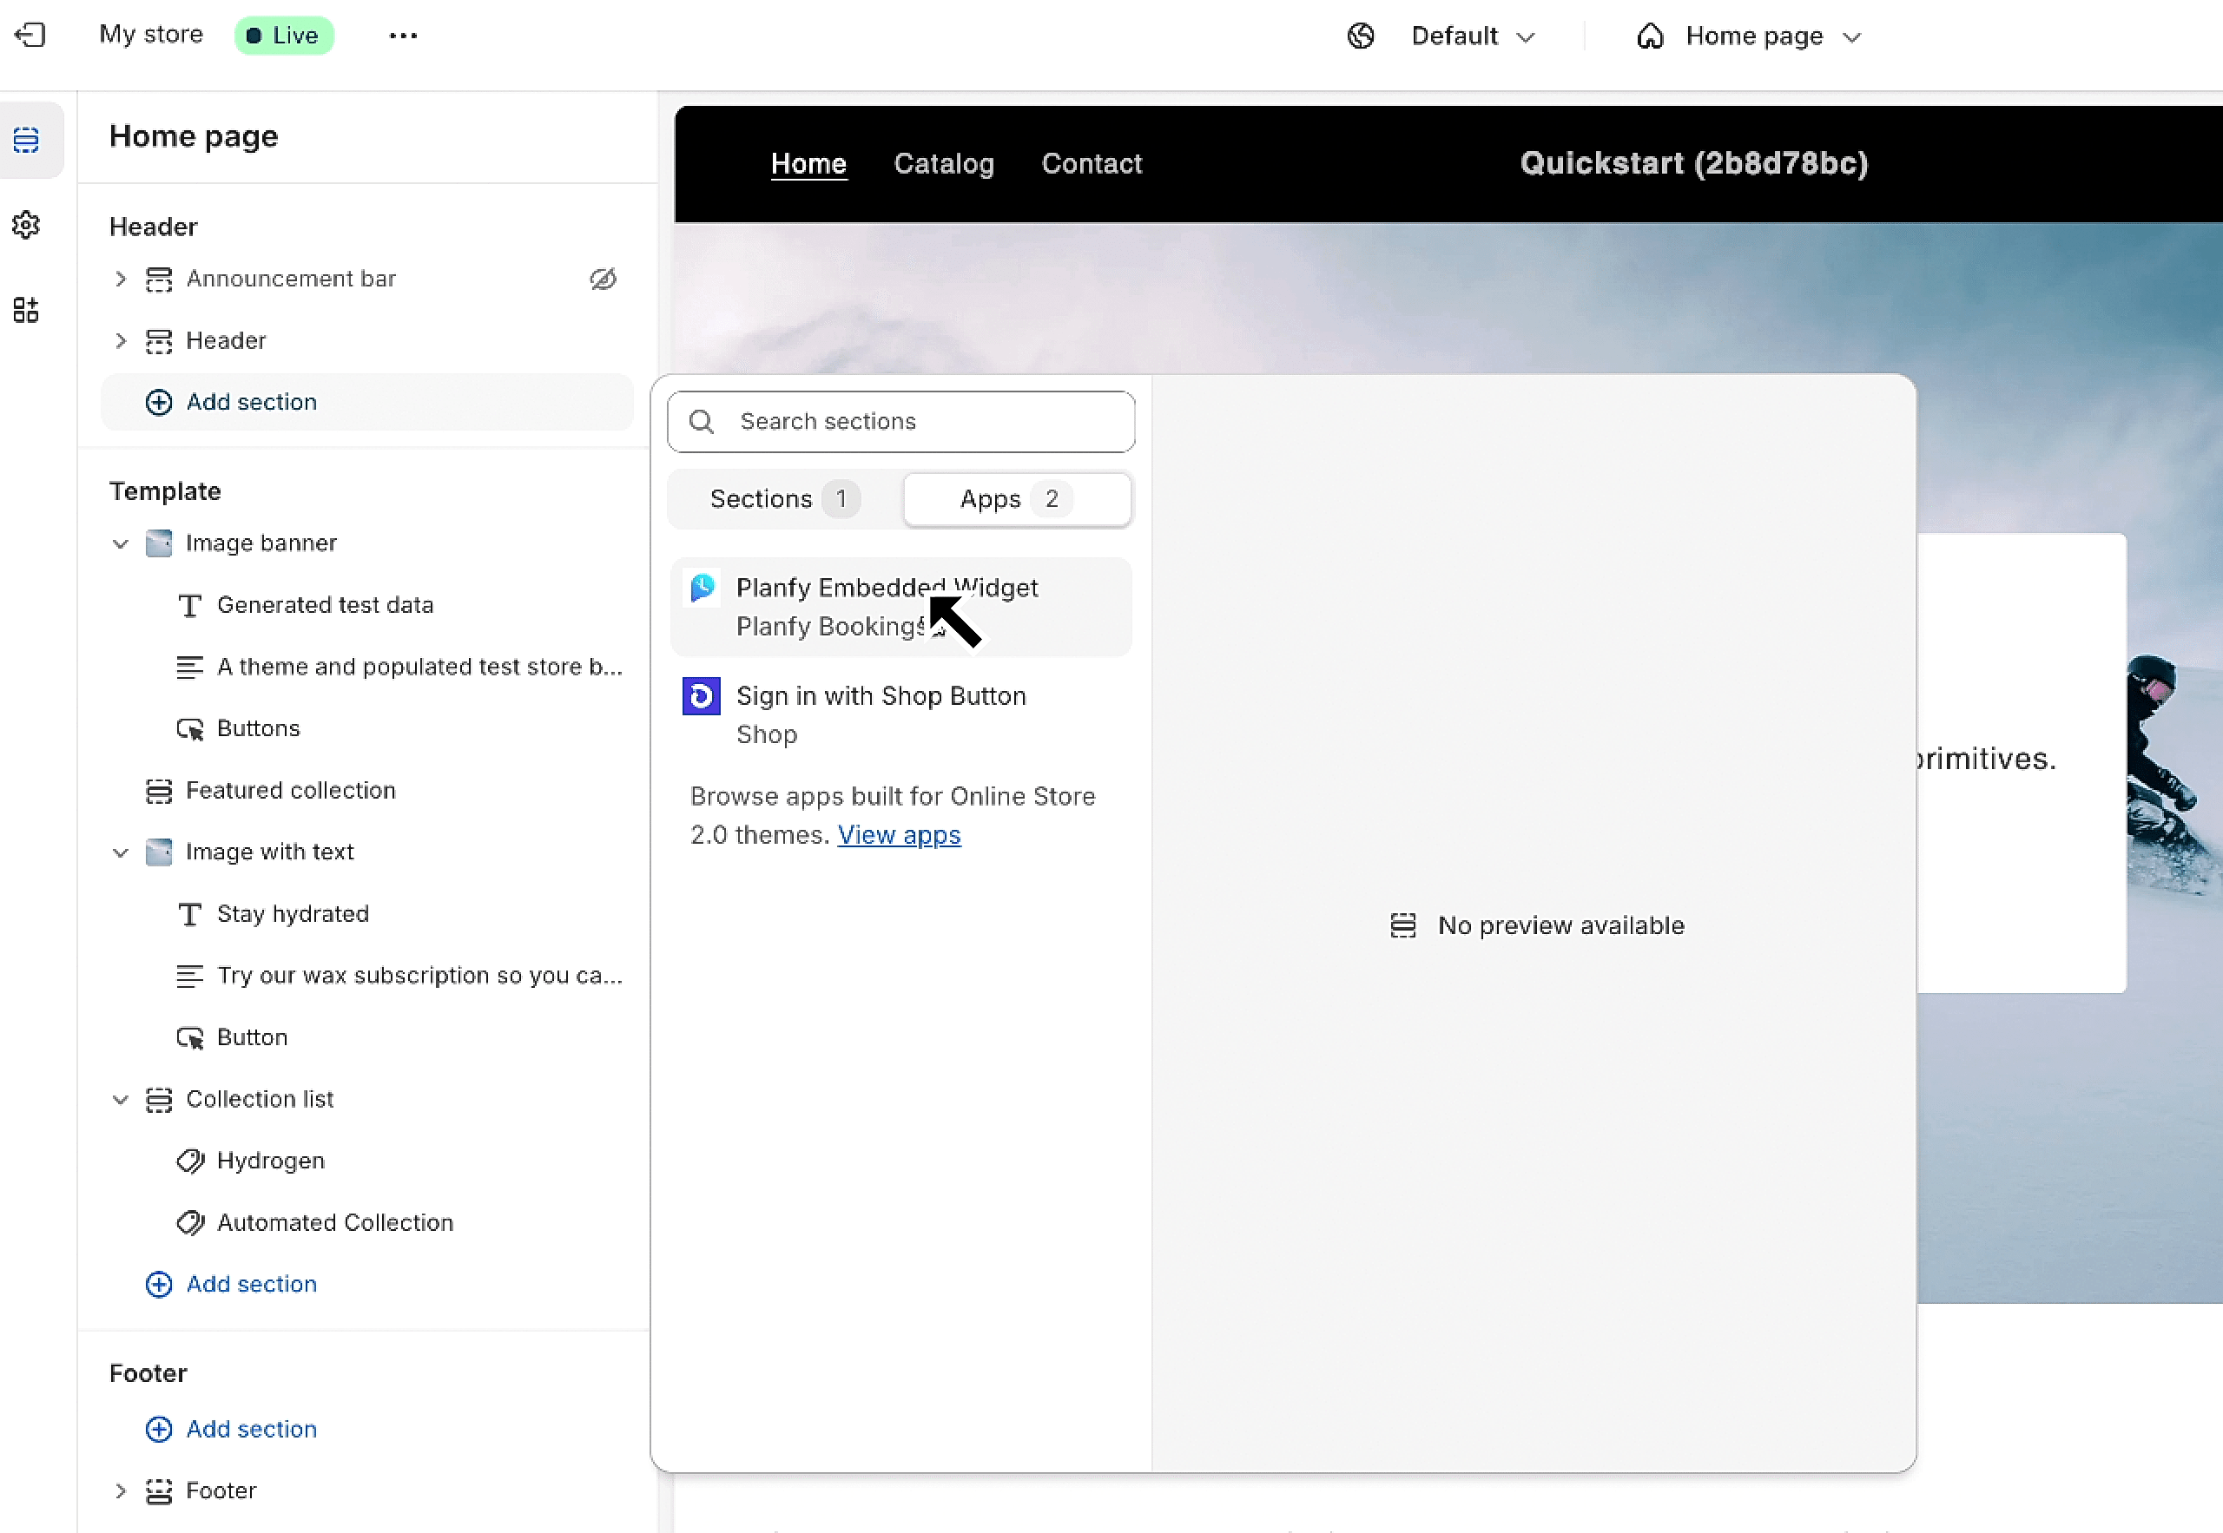The height and width of the screenshot is (1533, 2223).
Task: Select the Apps tab
Action: [x=1018, y=499]
